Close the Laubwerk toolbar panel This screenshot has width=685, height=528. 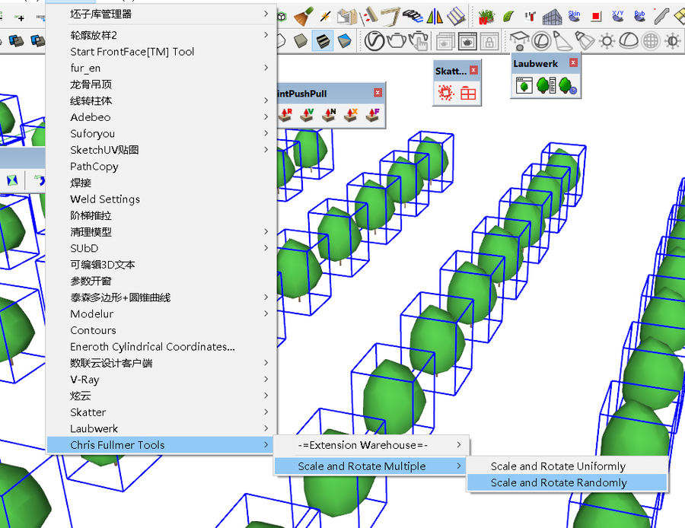pos(573,63)
